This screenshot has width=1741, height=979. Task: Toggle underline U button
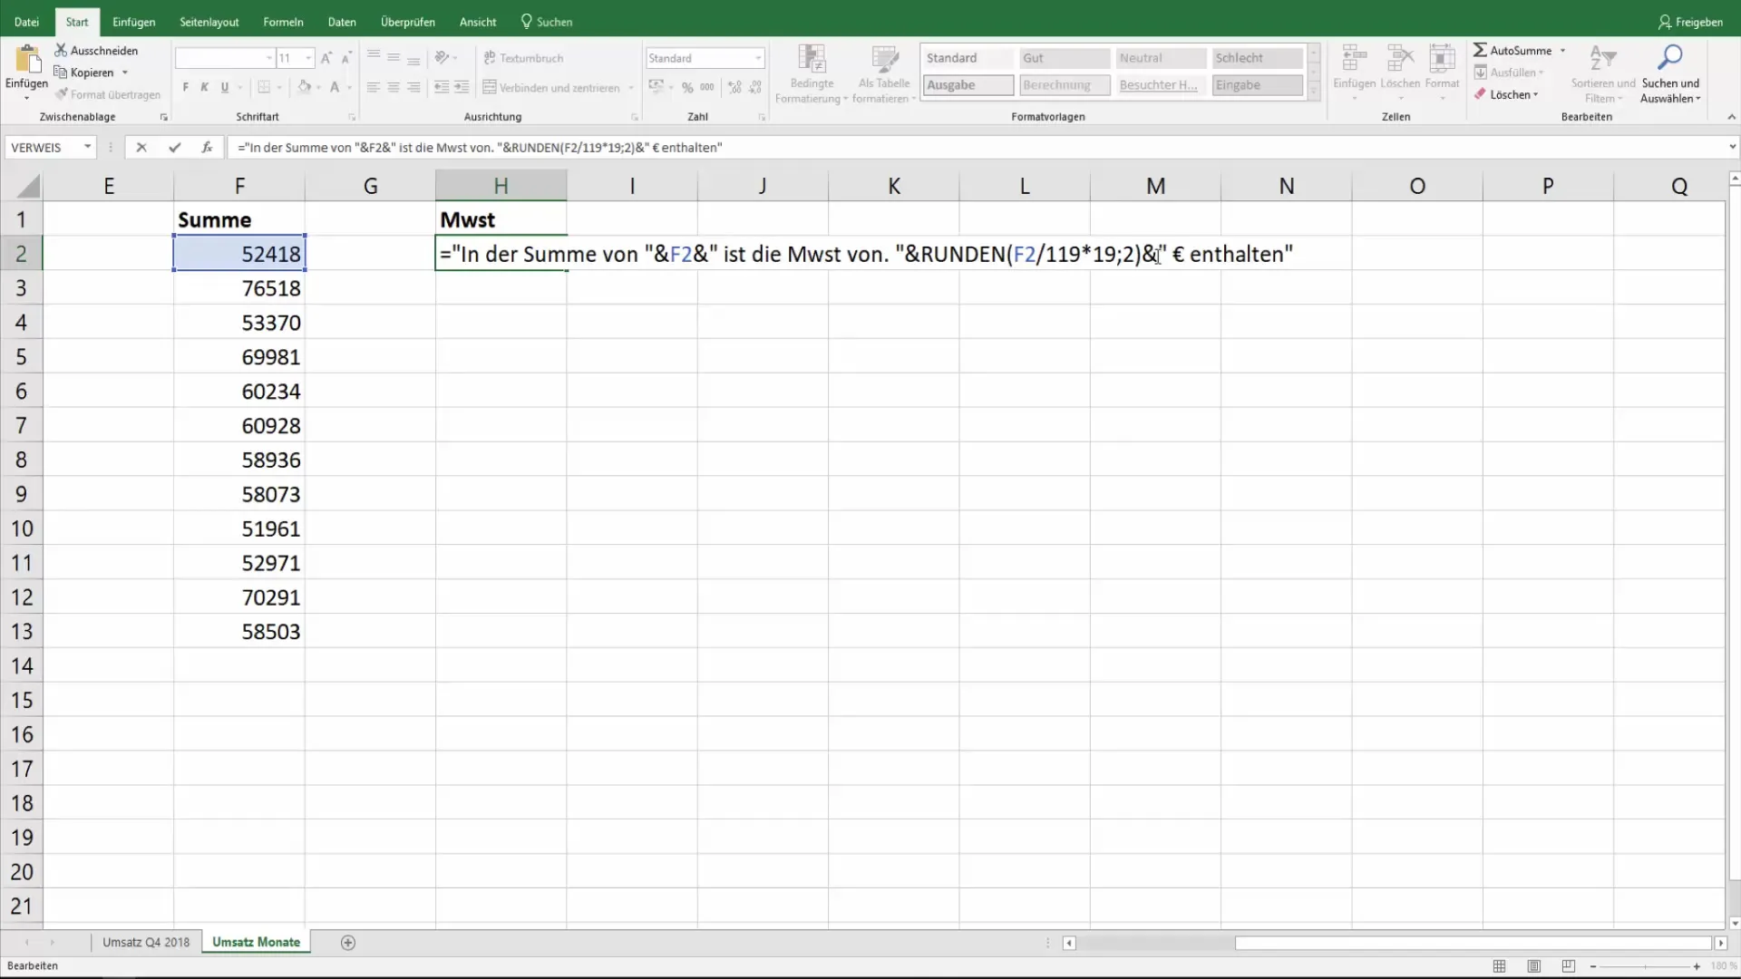click(225, 87)
